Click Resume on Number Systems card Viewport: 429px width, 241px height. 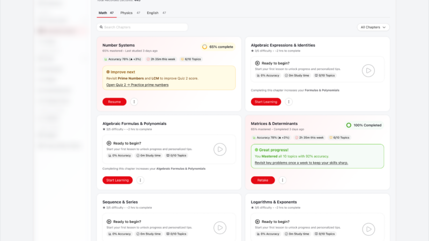tap(114, 102)
